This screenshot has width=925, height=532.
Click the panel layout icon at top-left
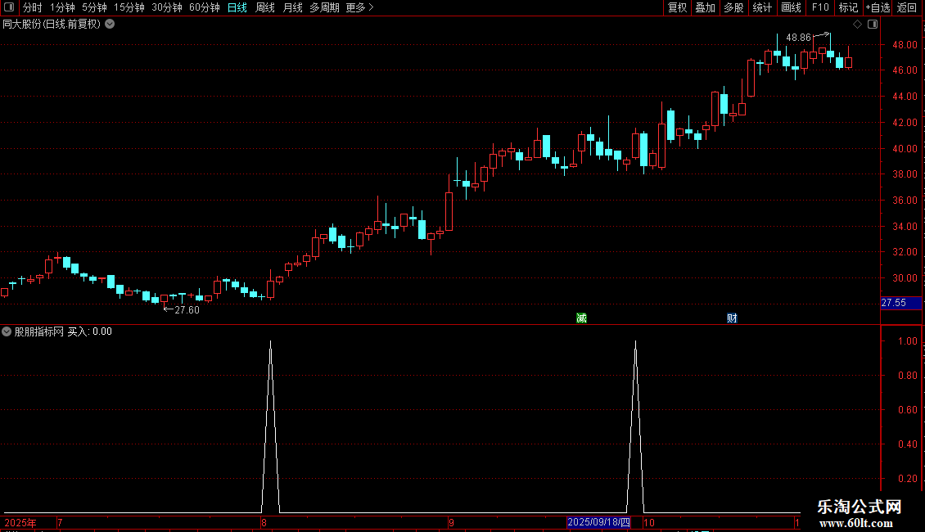(x=9, y=7)
